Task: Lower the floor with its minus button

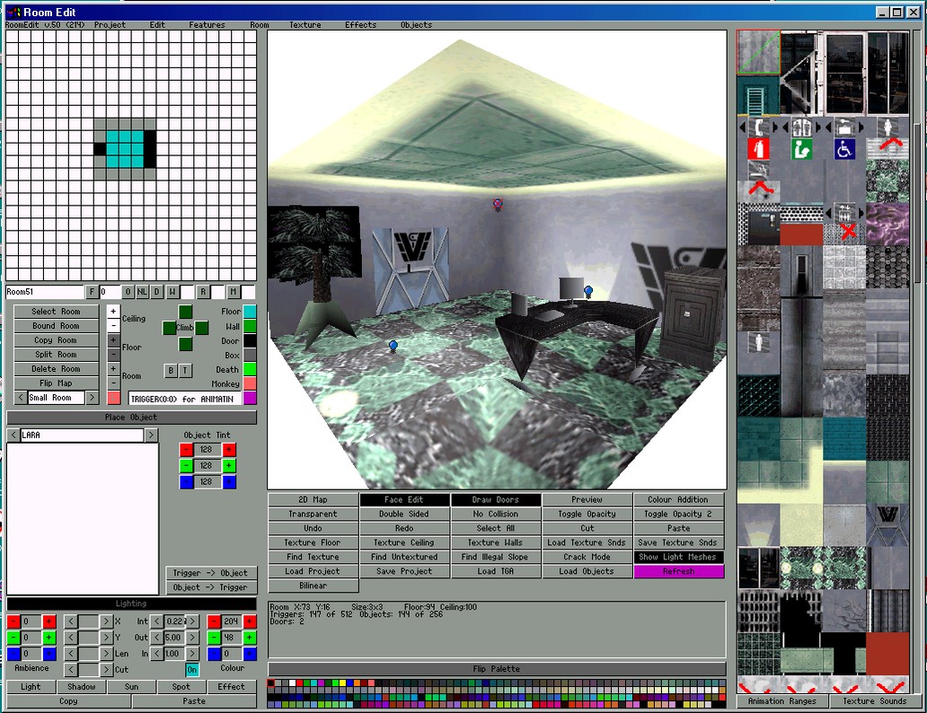Action: coord(113,355)
